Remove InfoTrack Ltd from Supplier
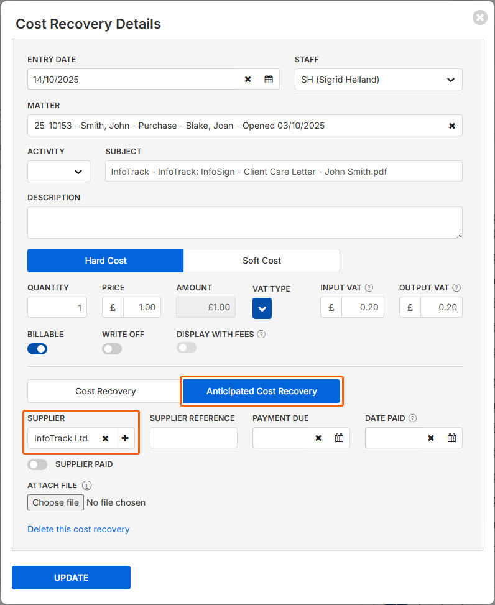The height and width of the screenshot is (605, 495). tap(105, 438)
